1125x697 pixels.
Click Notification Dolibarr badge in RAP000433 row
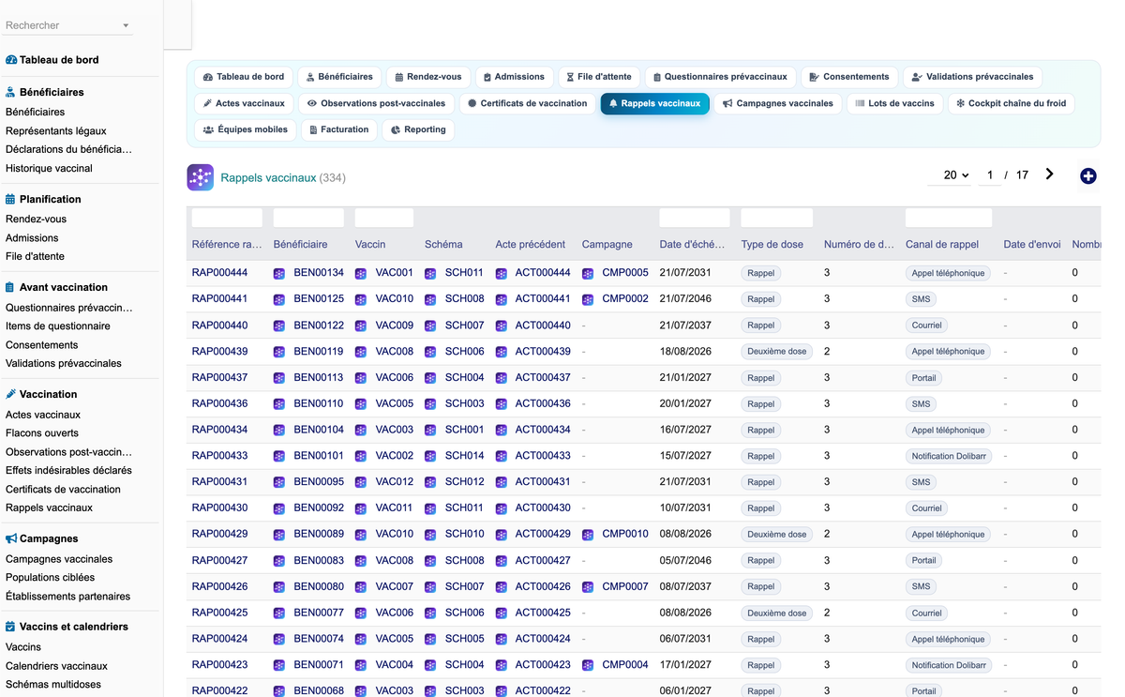click(949, 456)
